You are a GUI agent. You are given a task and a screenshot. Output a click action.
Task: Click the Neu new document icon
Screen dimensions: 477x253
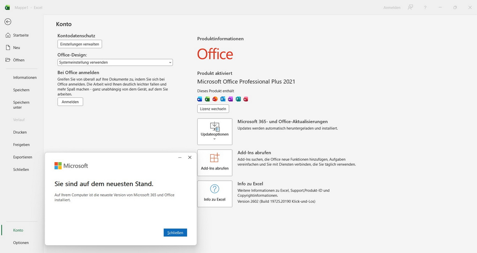tap(8, 48)
